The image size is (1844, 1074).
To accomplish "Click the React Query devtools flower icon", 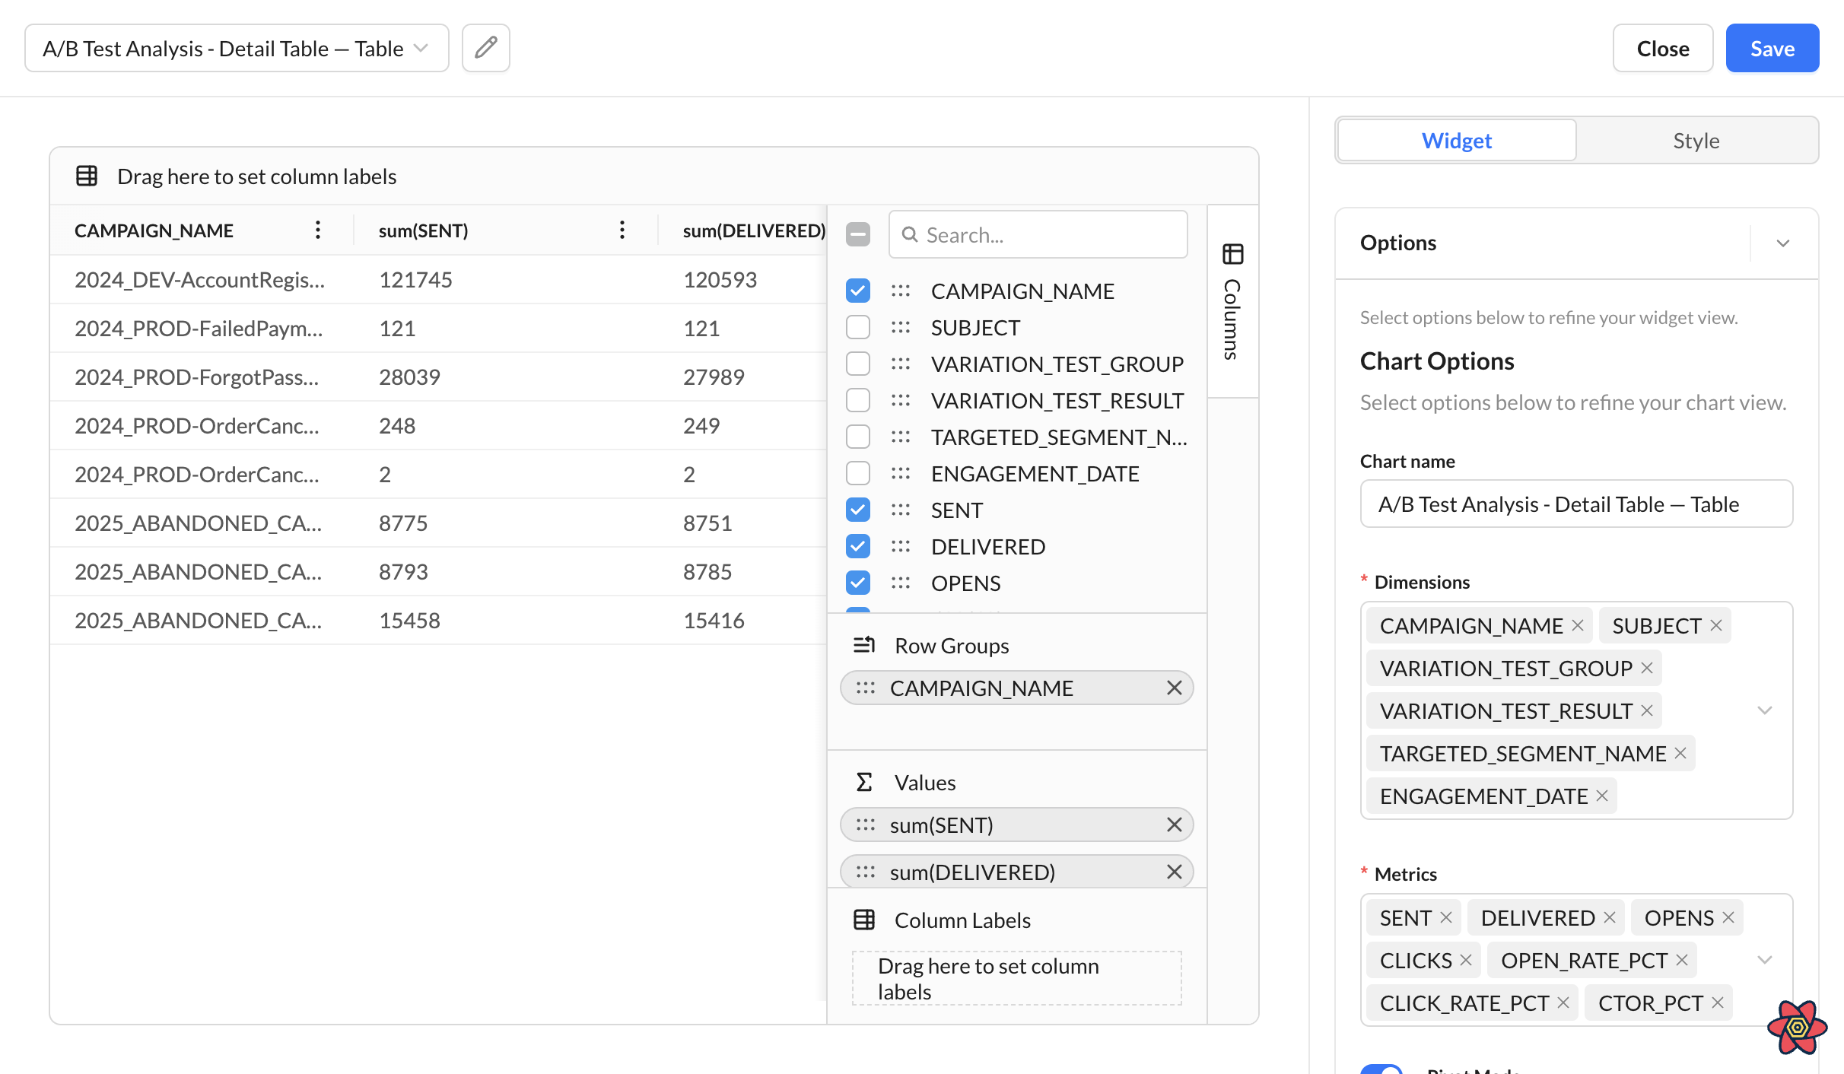I will click(x=1797, y=1027).
